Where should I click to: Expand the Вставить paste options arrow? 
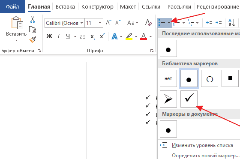tap(16, 40)
